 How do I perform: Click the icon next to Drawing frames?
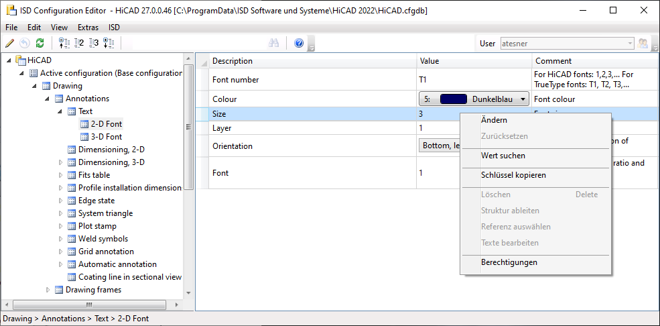[x=60, y=290]
